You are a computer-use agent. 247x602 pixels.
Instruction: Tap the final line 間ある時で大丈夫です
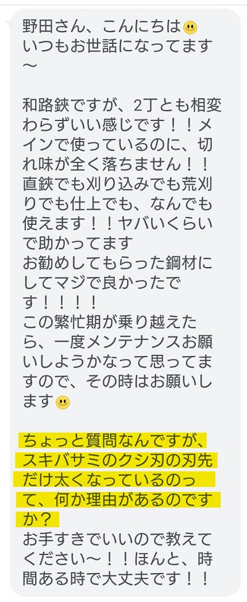click(x=116, y=579)
